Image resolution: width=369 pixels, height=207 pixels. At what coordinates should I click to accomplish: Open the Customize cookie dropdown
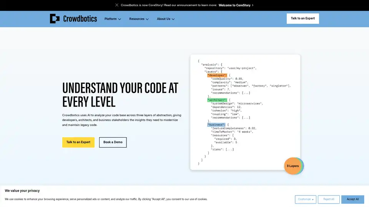click(306, 199)
